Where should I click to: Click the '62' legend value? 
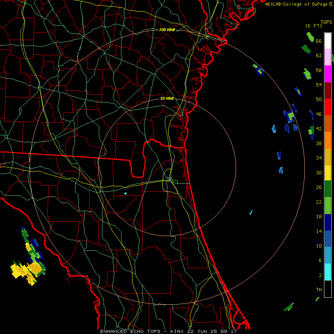point(319,56)
